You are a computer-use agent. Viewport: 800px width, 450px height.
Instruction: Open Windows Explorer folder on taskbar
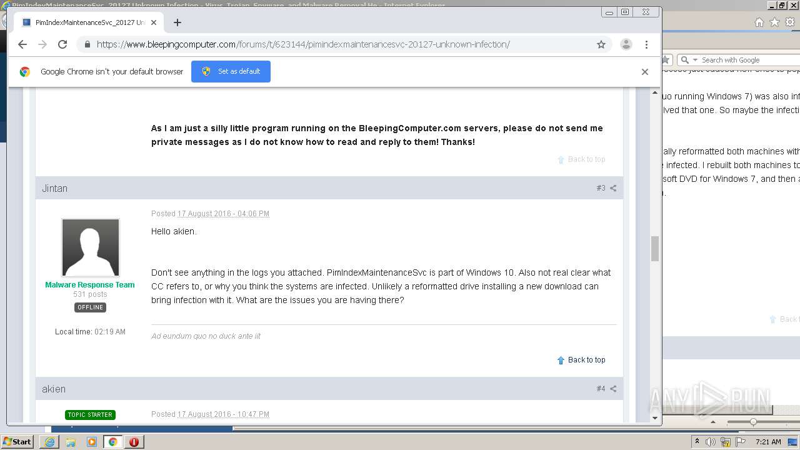point(71,442)
